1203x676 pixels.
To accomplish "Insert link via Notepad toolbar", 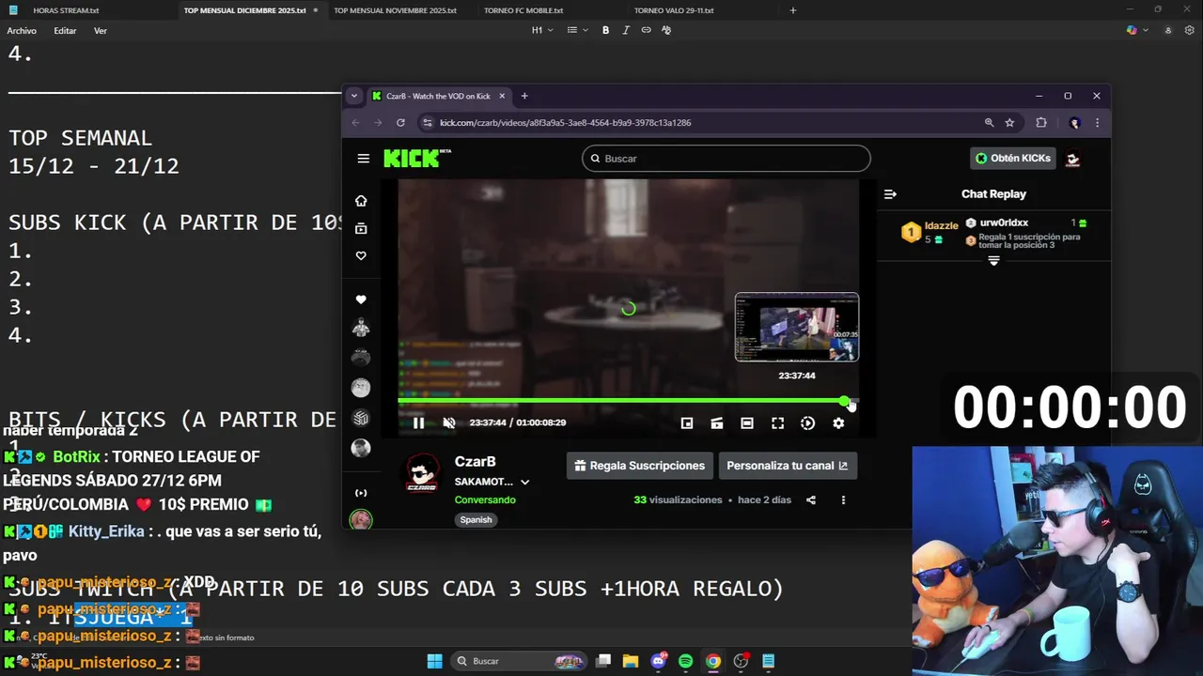I will point(646,30).
